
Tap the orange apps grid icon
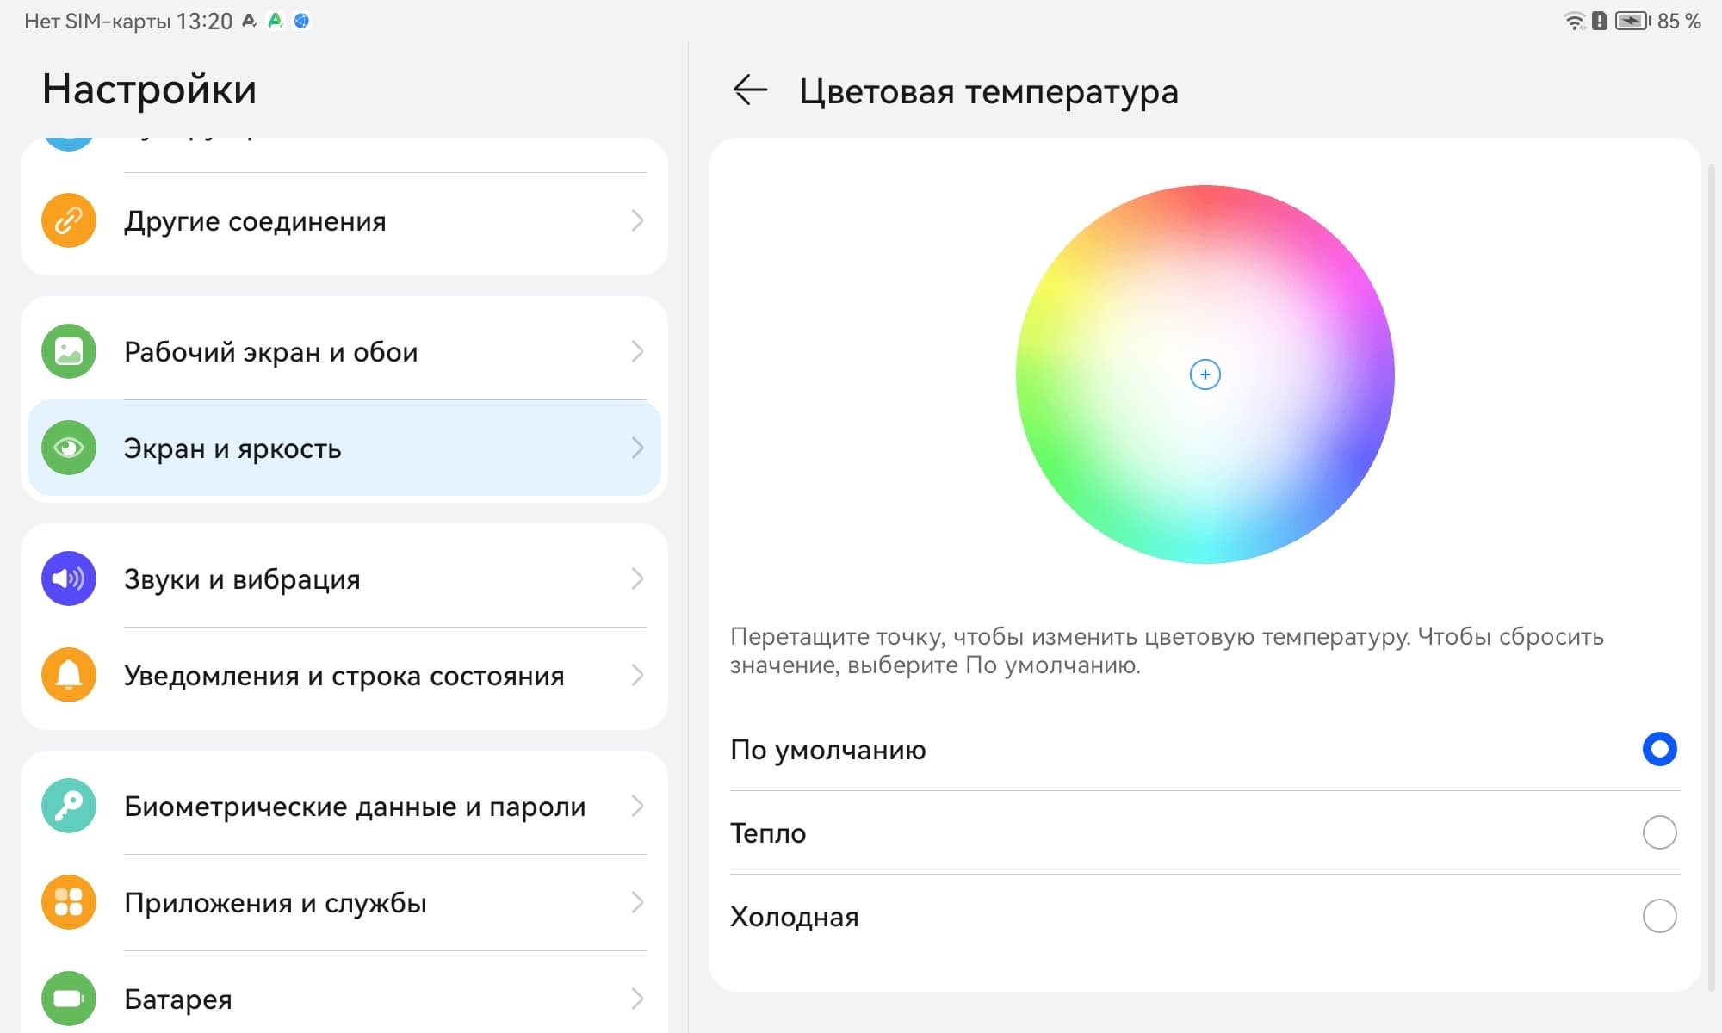(x=69, y=902)
